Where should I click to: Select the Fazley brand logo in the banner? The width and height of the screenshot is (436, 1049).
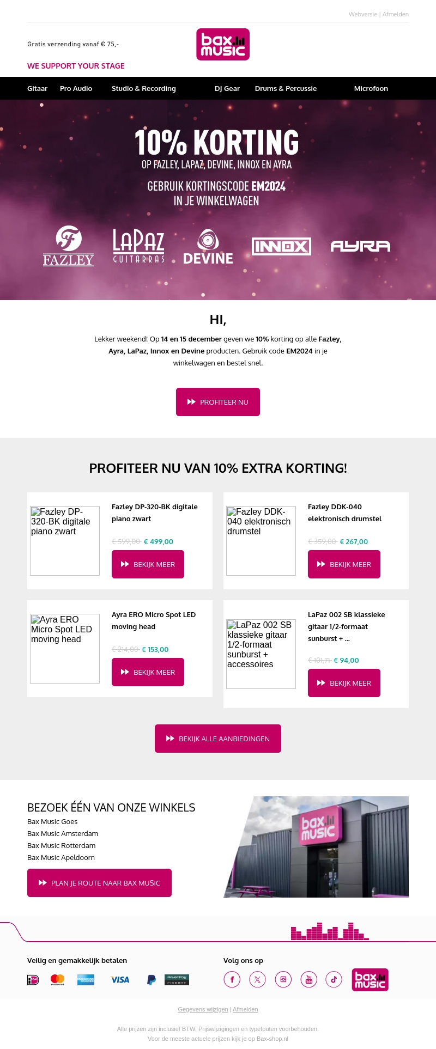(68, 245)
